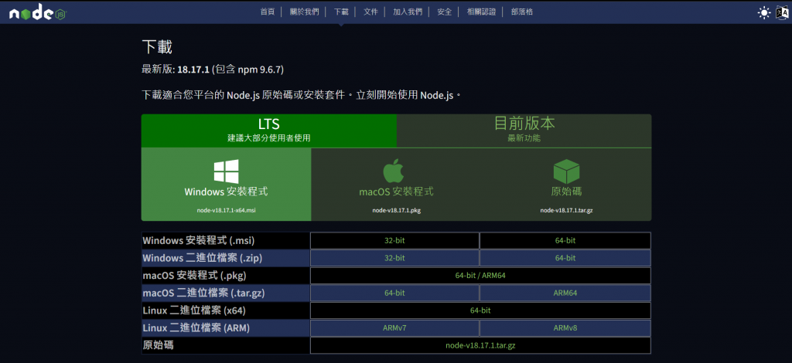This screenshot has height=363, width=792.
Task: Click 32-bit for Windows 安裝程式 (.msi)
Action: pyautogui.click(x=394, y=240)
